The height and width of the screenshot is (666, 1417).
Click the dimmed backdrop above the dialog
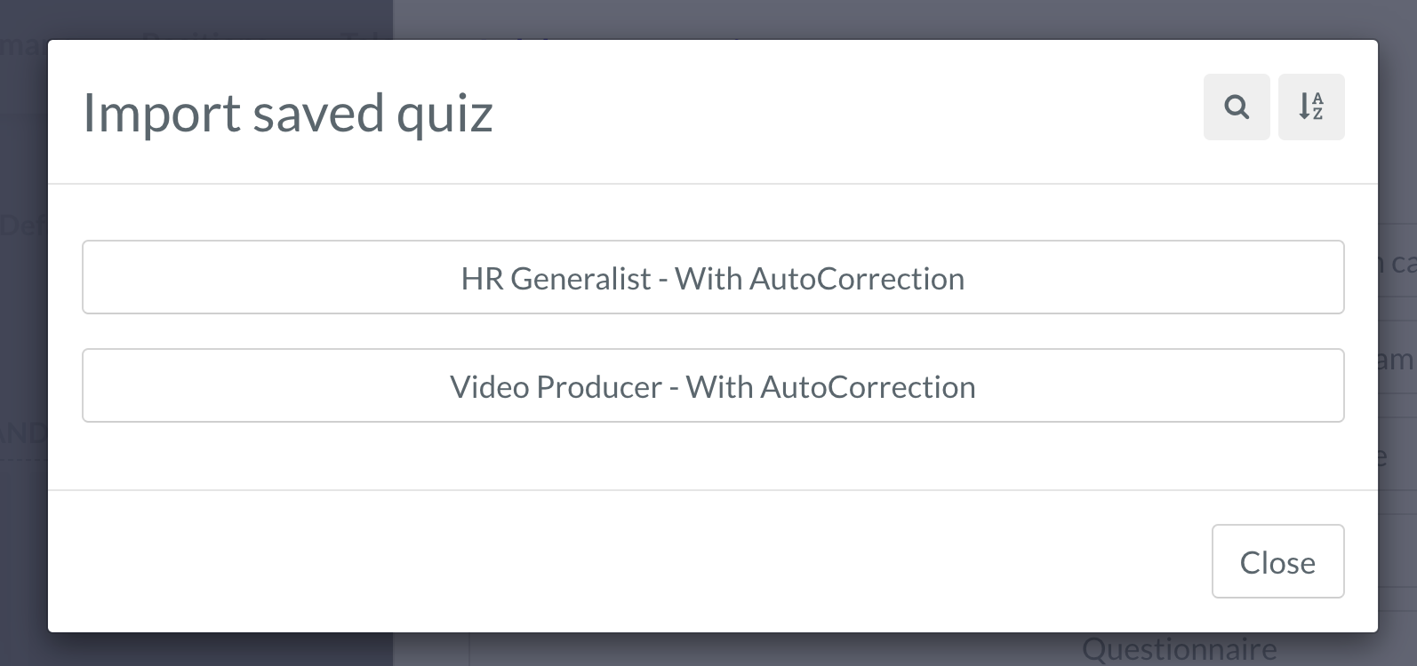click(711, 18)
